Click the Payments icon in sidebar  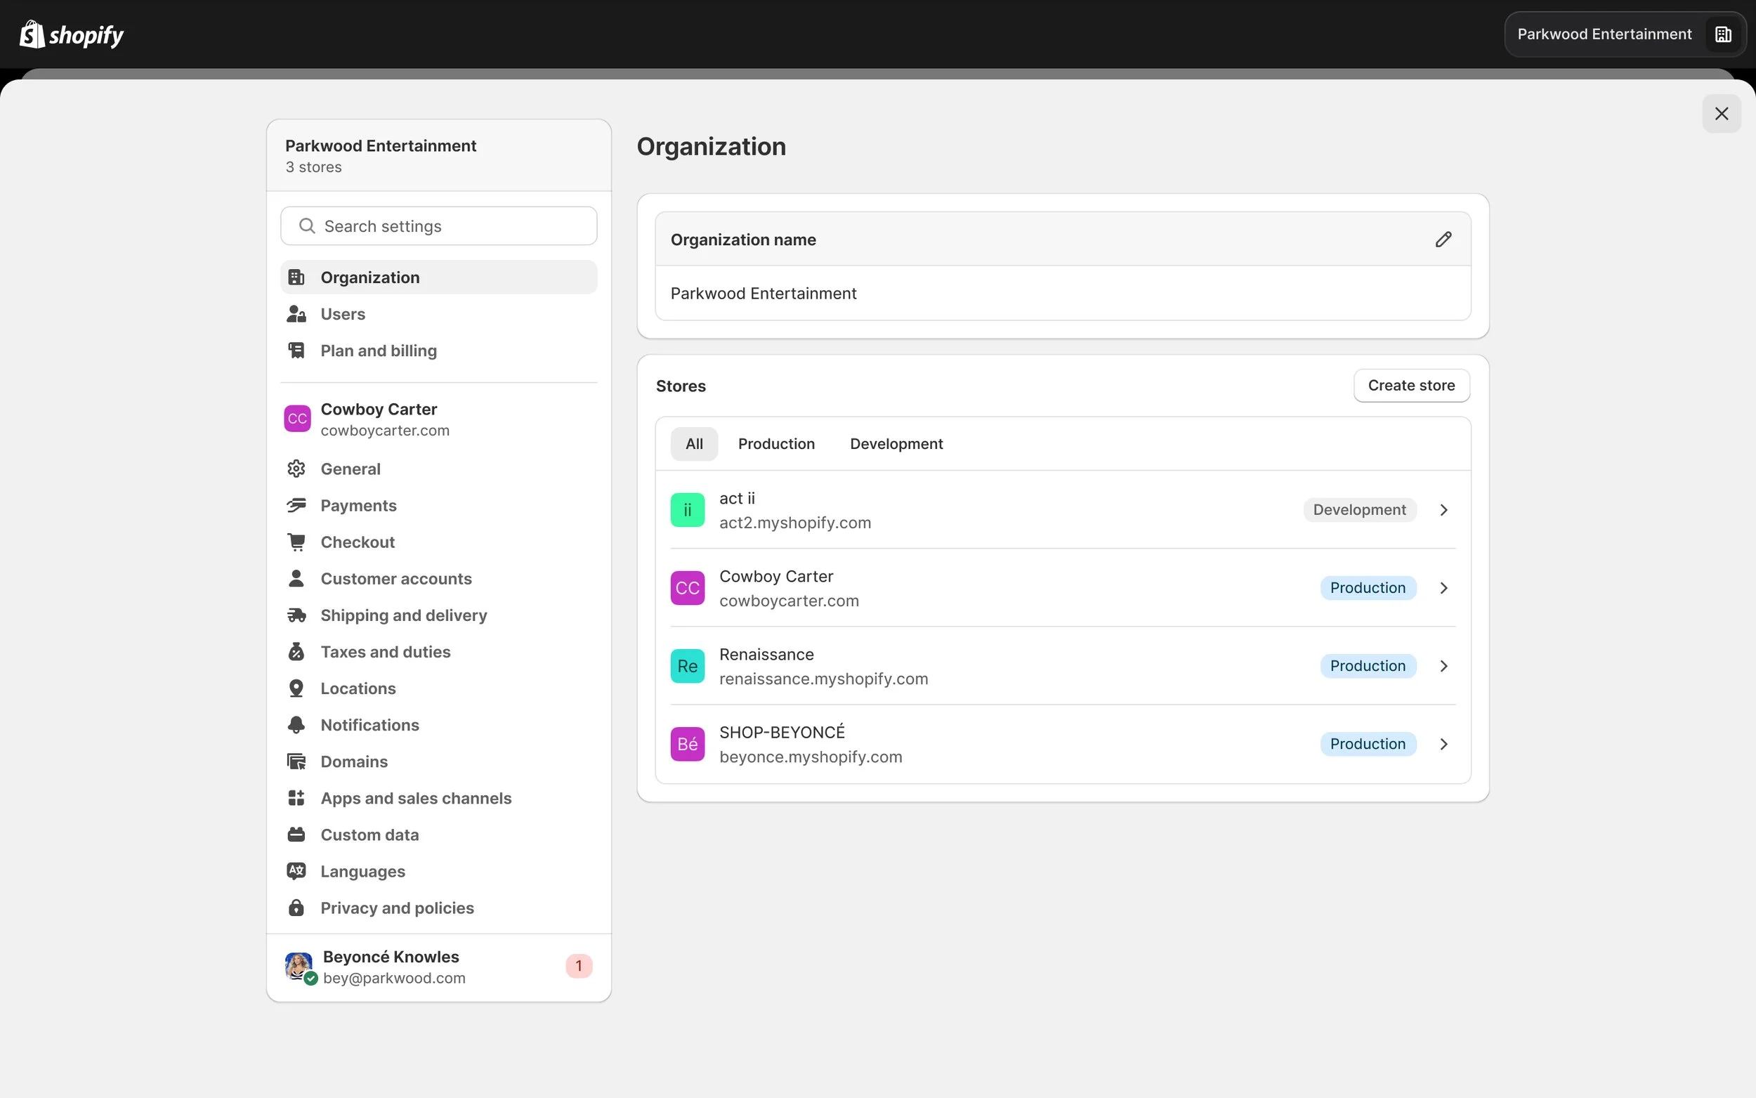pyautogui.click(x=296, y=505)
